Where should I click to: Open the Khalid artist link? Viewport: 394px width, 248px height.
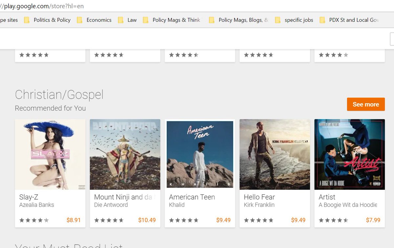(x=177, y=205)
